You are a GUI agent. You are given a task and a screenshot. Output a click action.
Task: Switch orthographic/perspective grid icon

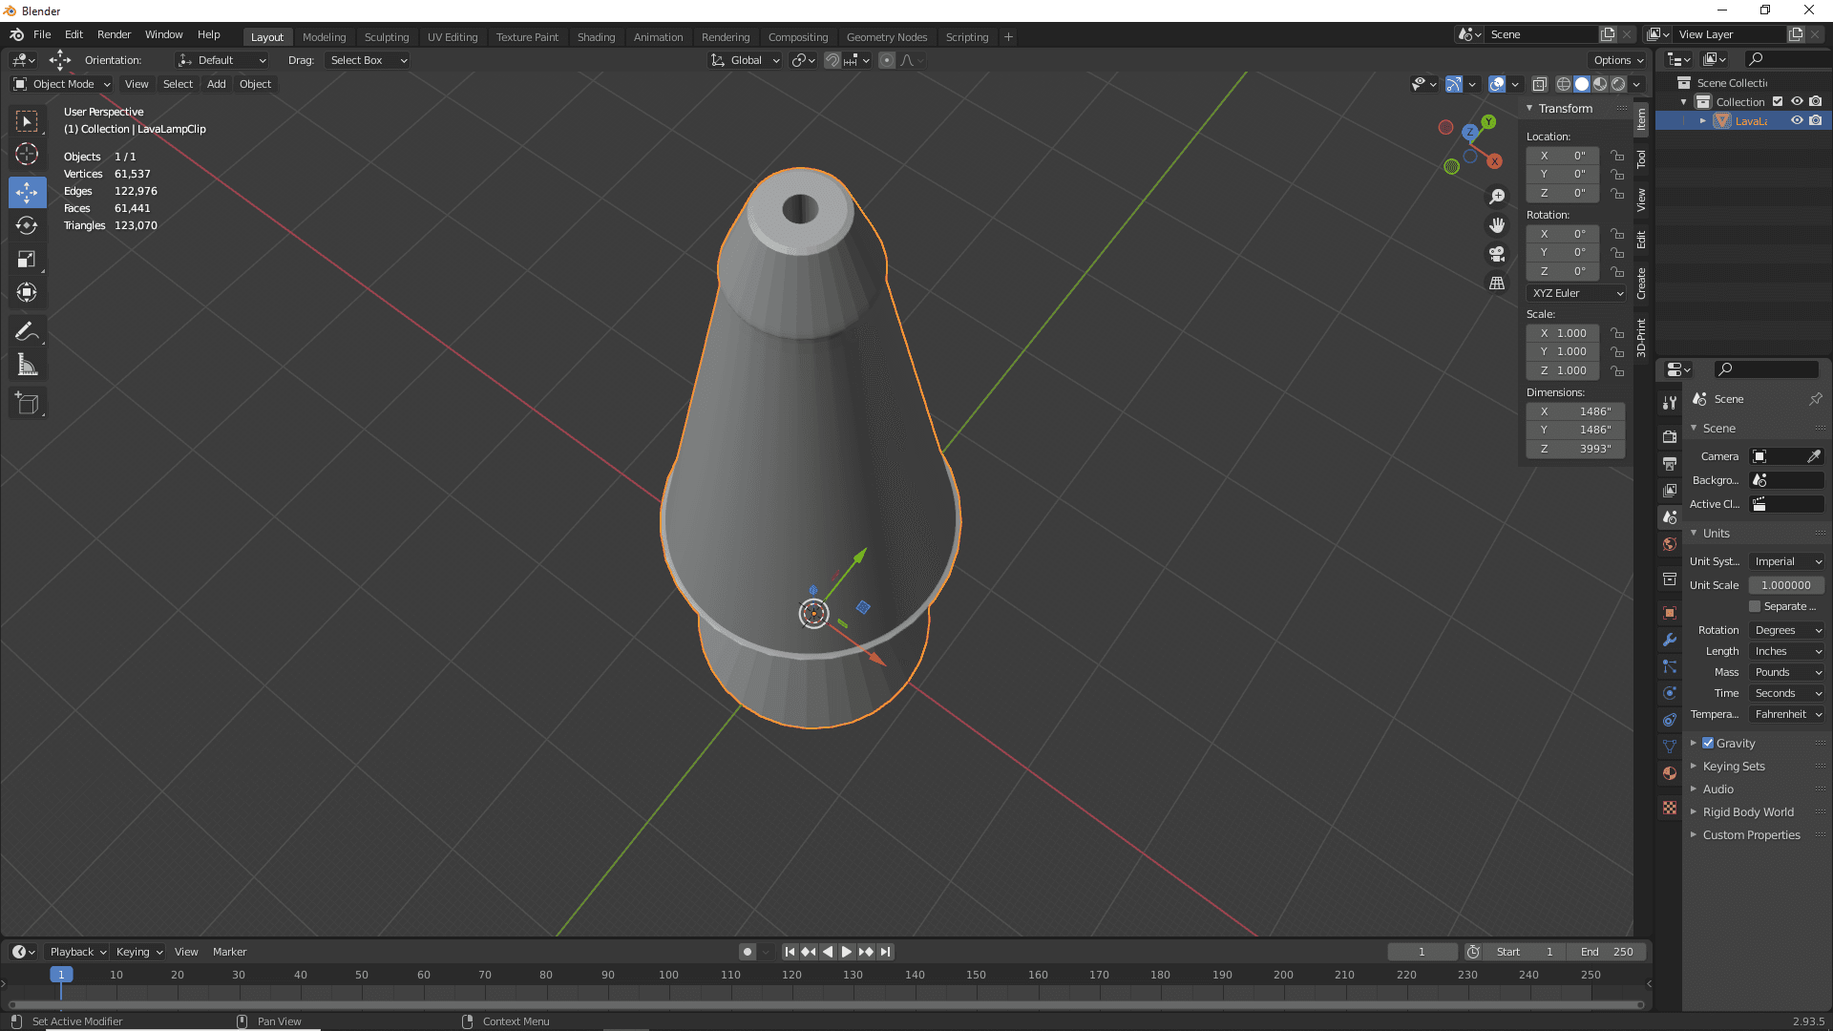(x=1497, y=284)
